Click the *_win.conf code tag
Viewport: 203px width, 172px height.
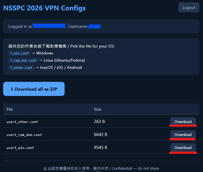tap(19, 53)
